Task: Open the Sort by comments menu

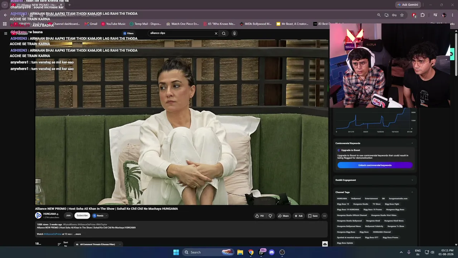Action: point(63,244)
